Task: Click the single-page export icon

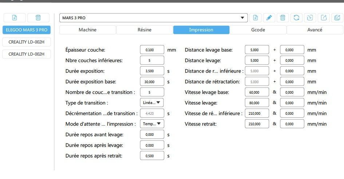Action: pos(323,17)
